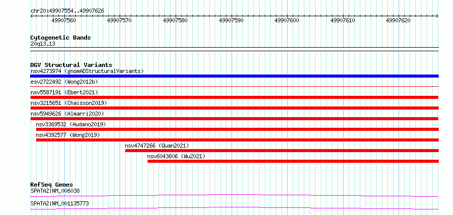This screenshot has width=453, height=215.
Task: Click ruler position 49907590
Action: [x=231, y=20]
